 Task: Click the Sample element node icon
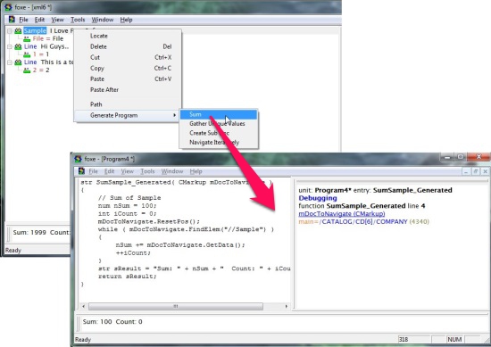pyautogui.click(x=18, y=30)
